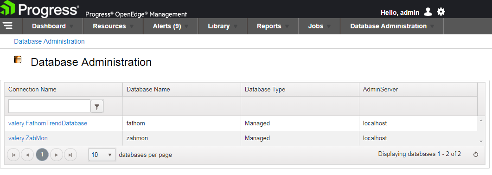
Task: Click the user profile icon
Action: tap(428, 12)
